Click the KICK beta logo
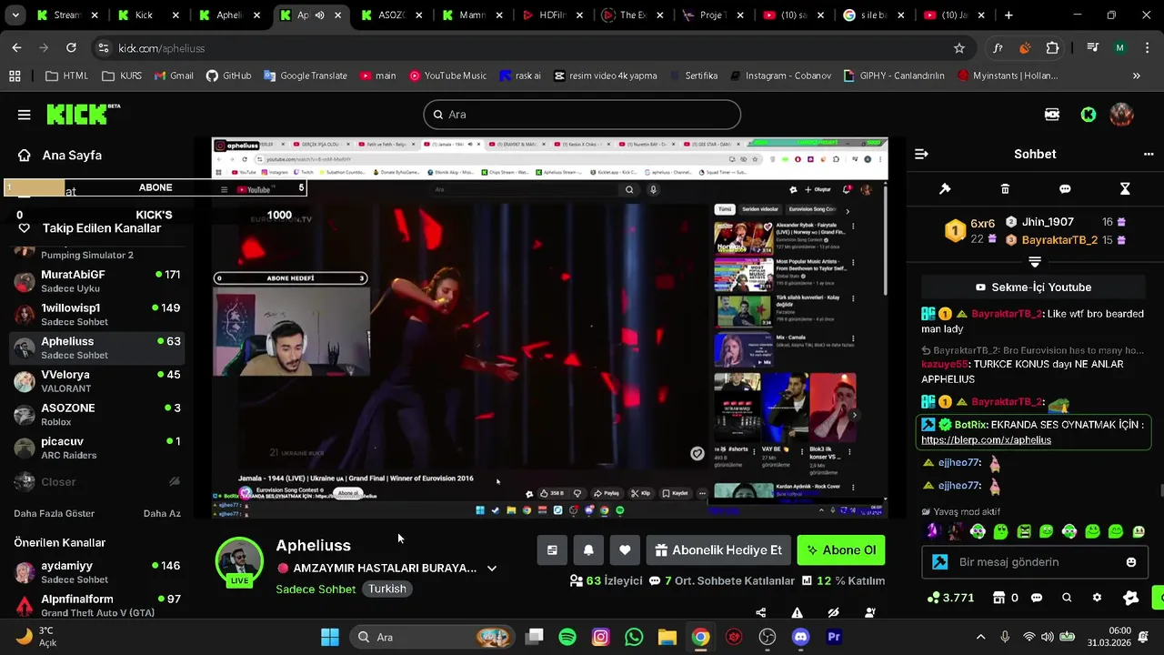Screen dimensions: 1164x655 pos(83,114)
